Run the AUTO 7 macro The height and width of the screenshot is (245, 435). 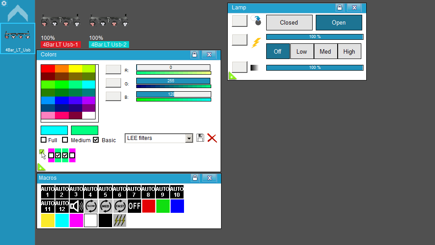(x=134, y=192)
